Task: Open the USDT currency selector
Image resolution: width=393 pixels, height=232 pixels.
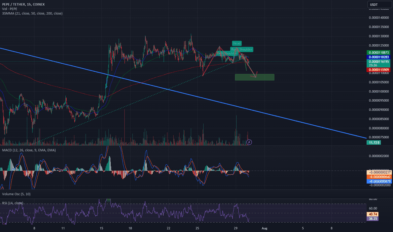Action: 379,5
